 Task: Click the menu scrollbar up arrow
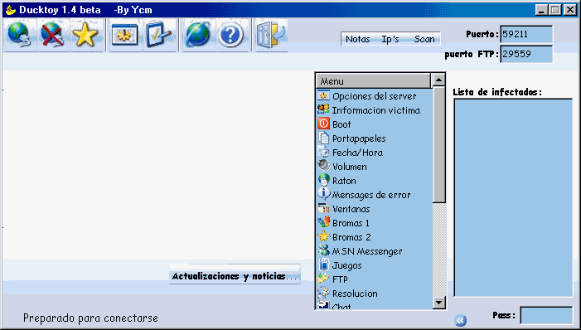(438, 80)
